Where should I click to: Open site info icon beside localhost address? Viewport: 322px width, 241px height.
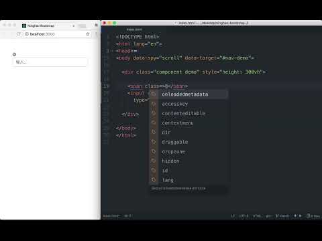coord(27,34)
